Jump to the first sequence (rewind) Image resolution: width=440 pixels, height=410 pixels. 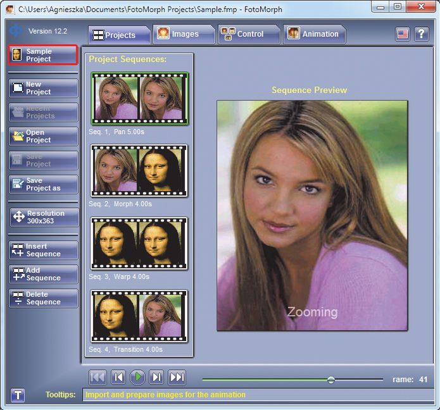97,378
